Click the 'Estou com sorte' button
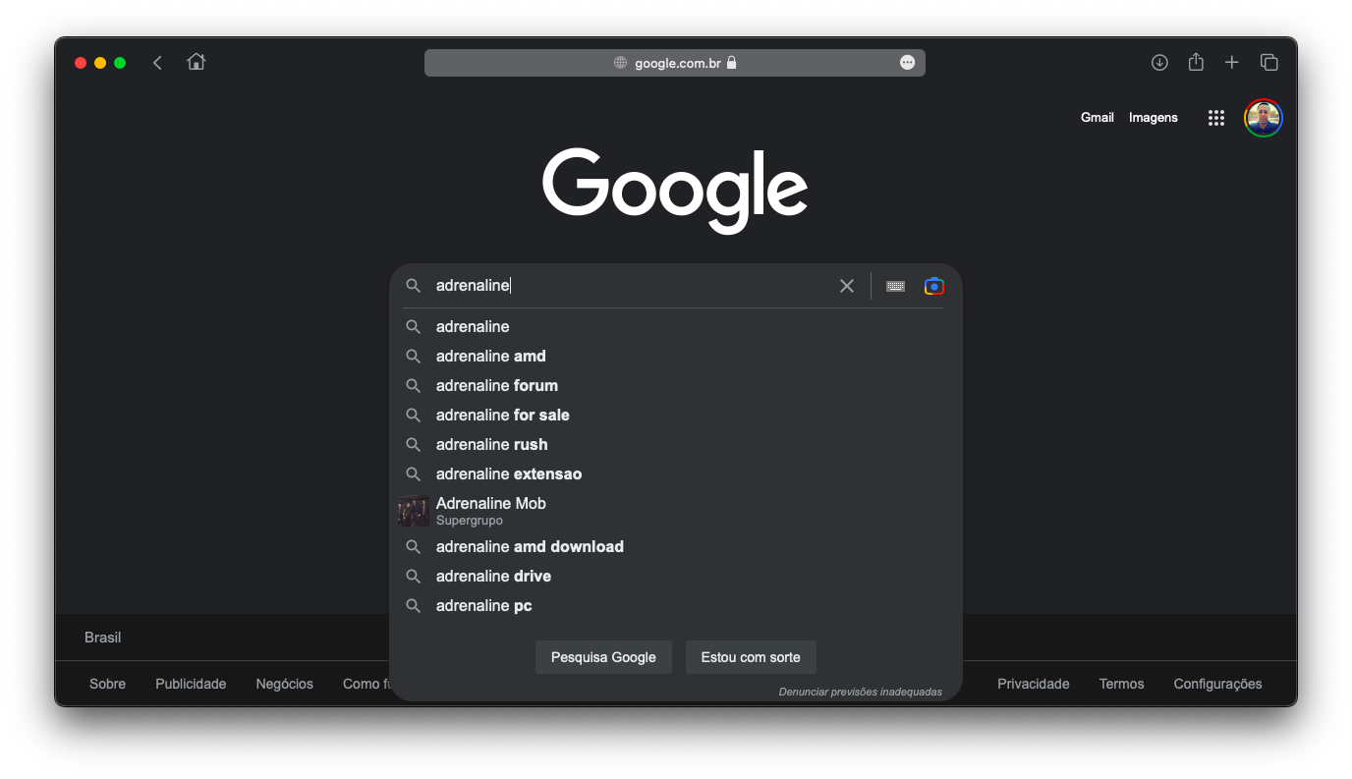This screenshot has width=1352, height=779. click(751, 657)
